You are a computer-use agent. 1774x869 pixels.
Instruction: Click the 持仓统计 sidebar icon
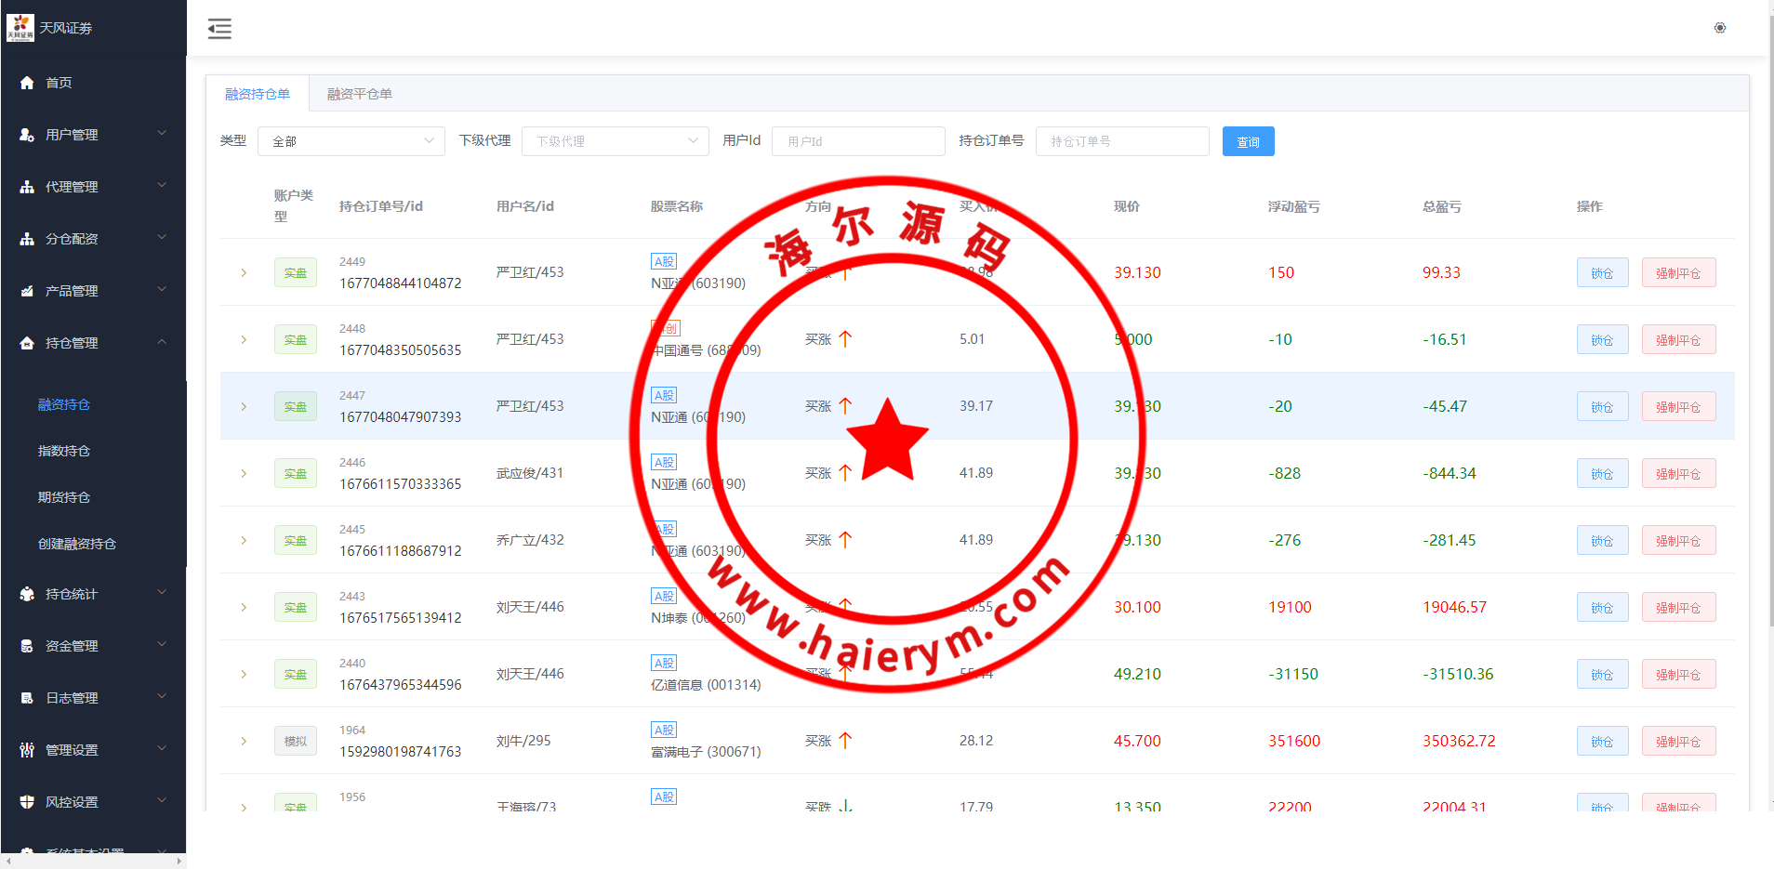click(x=27, y=594)
